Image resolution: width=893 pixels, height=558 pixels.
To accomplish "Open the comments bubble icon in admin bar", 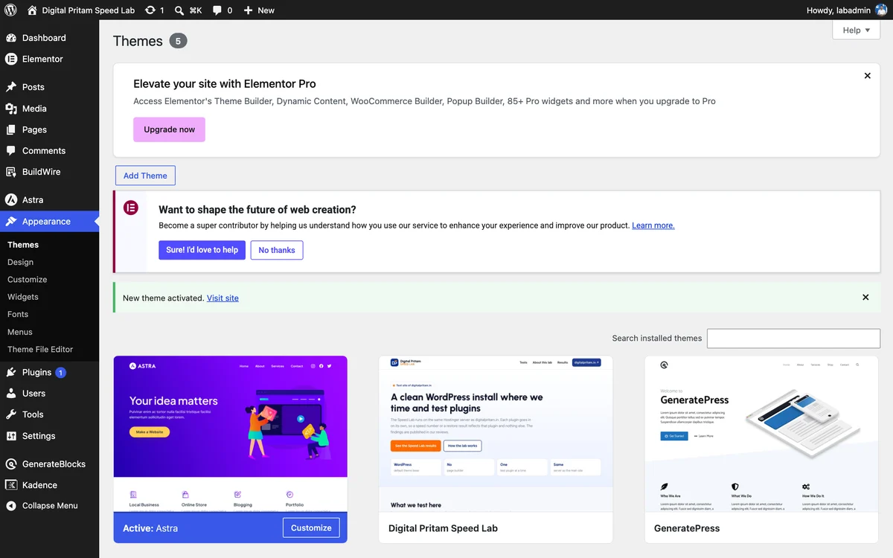I will coord(217,10).
